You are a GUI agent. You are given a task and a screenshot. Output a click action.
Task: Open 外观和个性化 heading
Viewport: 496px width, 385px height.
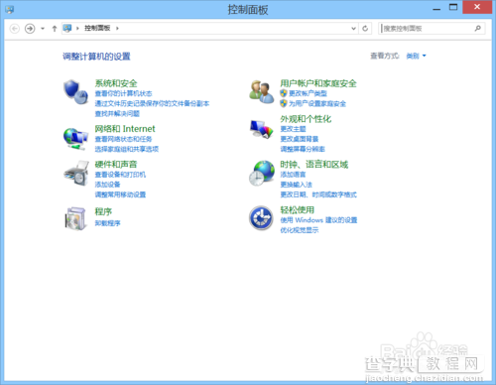[306, 119]
